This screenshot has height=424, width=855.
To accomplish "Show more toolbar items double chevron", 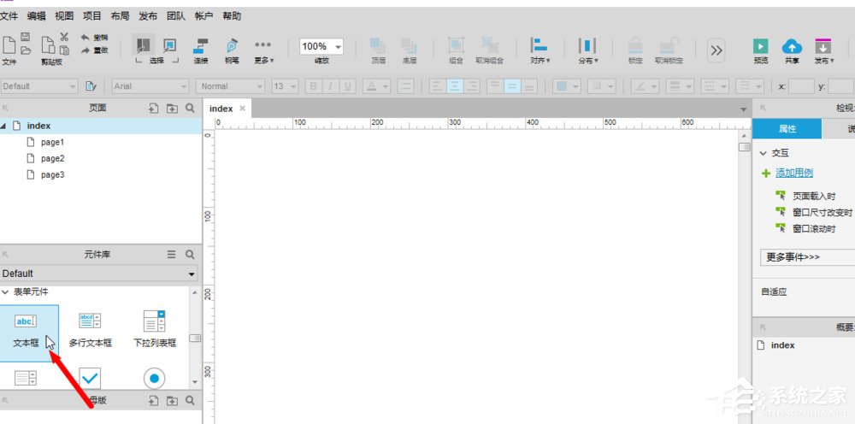I will click(x=716, y=50).
